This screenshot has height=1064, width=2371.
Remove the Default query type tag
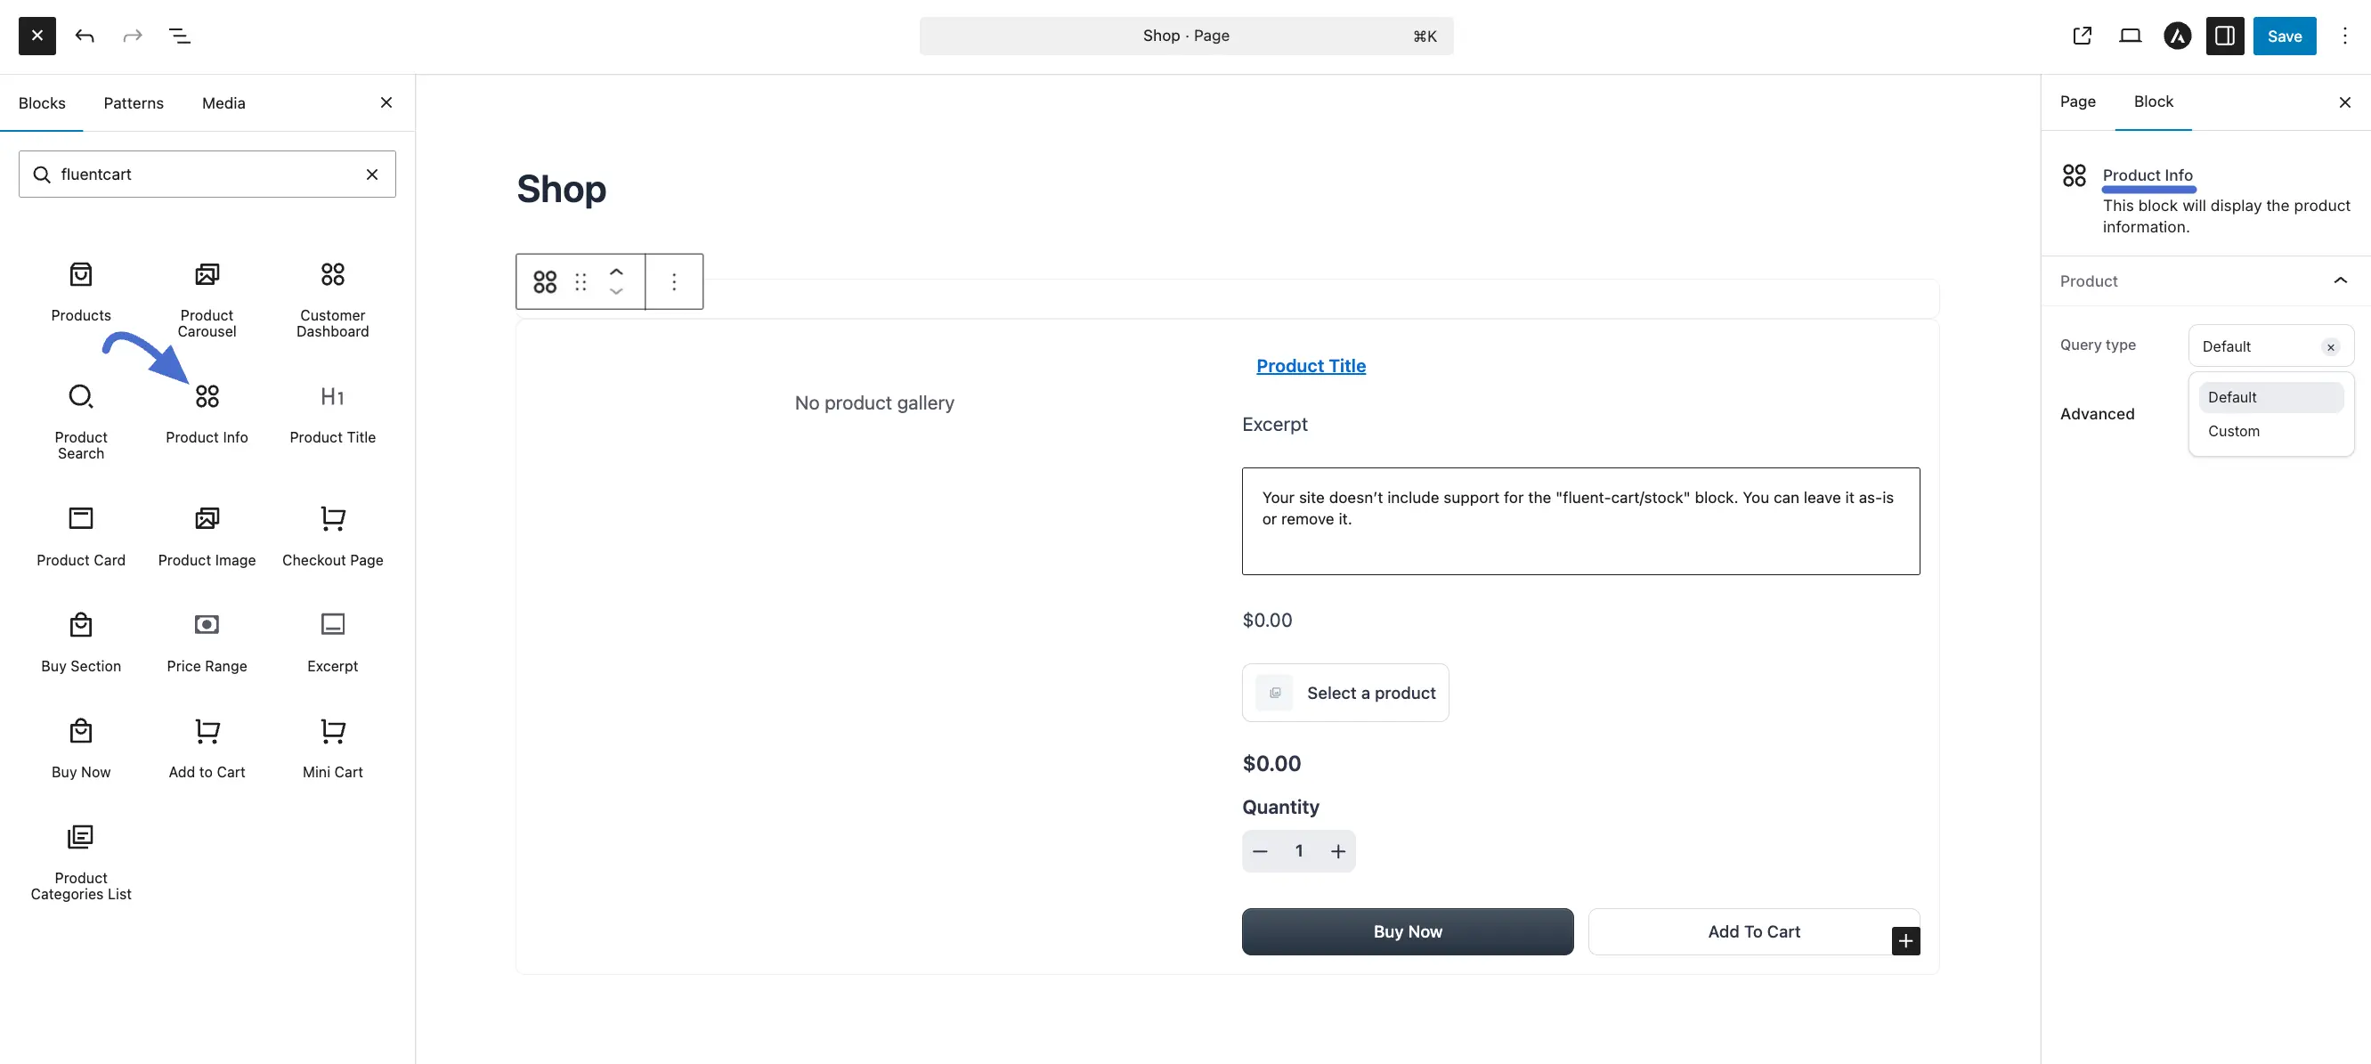(x=2331, y=346)
